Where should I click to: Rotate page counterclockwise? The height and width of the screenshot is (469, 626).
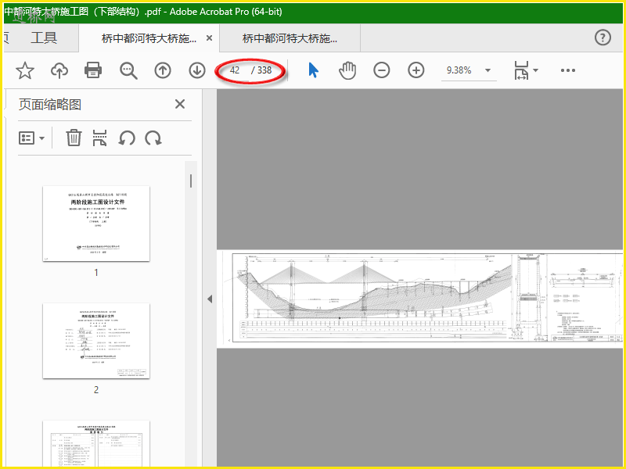tap(127, 138)
